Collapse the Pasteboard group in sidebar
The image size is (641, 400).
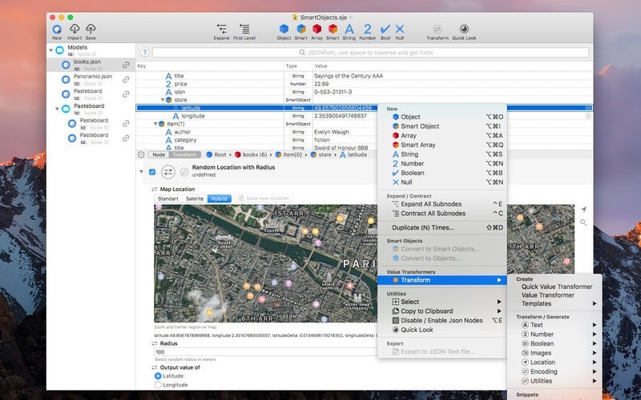[57, 109]
